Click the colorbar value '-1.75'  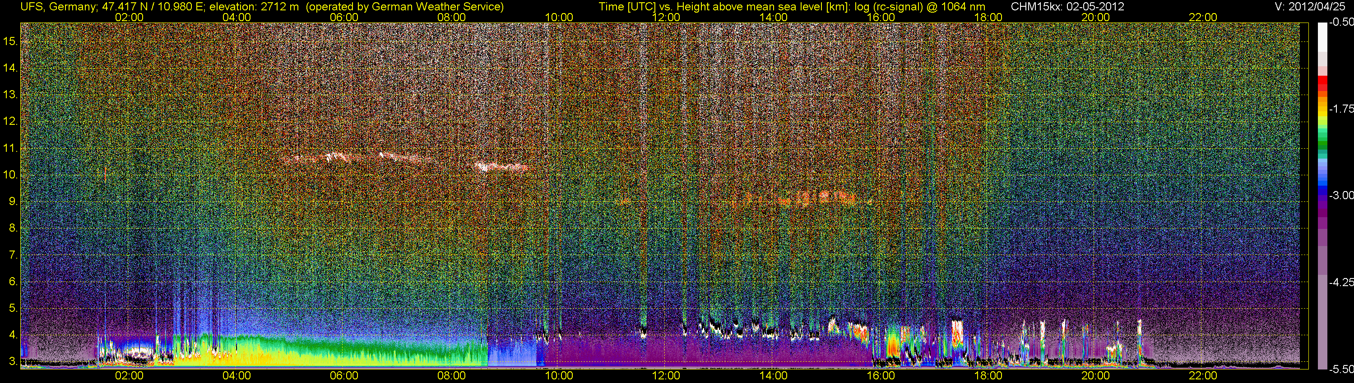(1341, 109)
